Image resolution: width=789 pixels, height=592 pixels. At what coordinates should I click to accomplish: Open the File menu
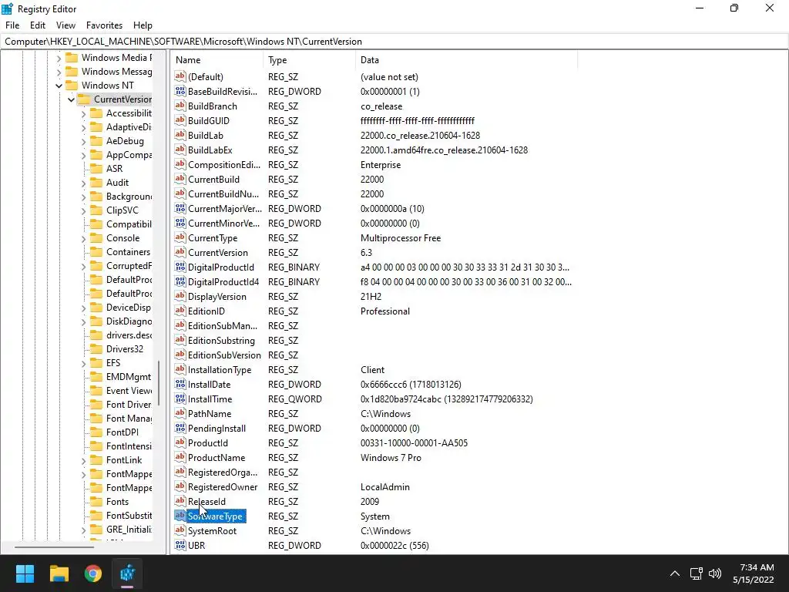[12, 25]
